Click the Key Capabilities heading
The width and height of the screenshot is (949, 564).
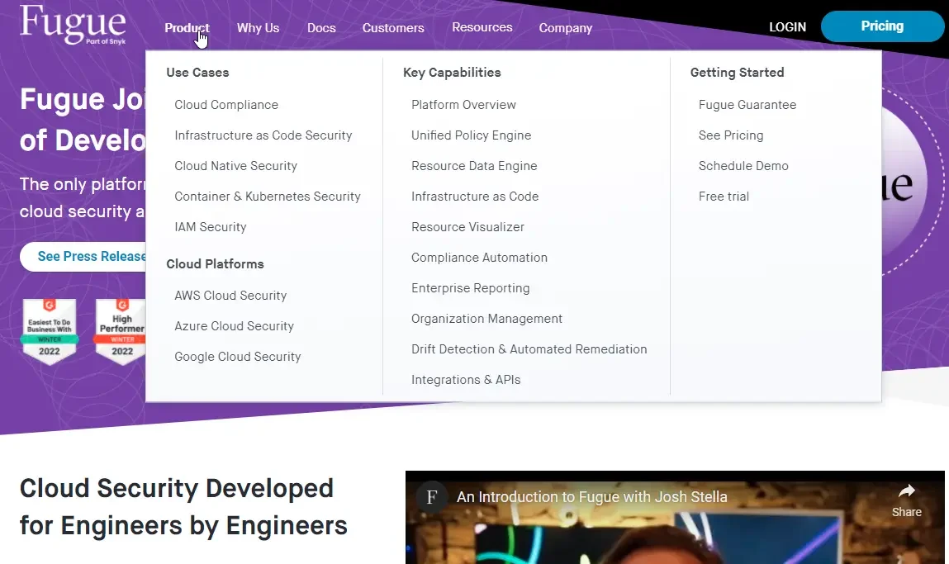(x=452, y=73)
